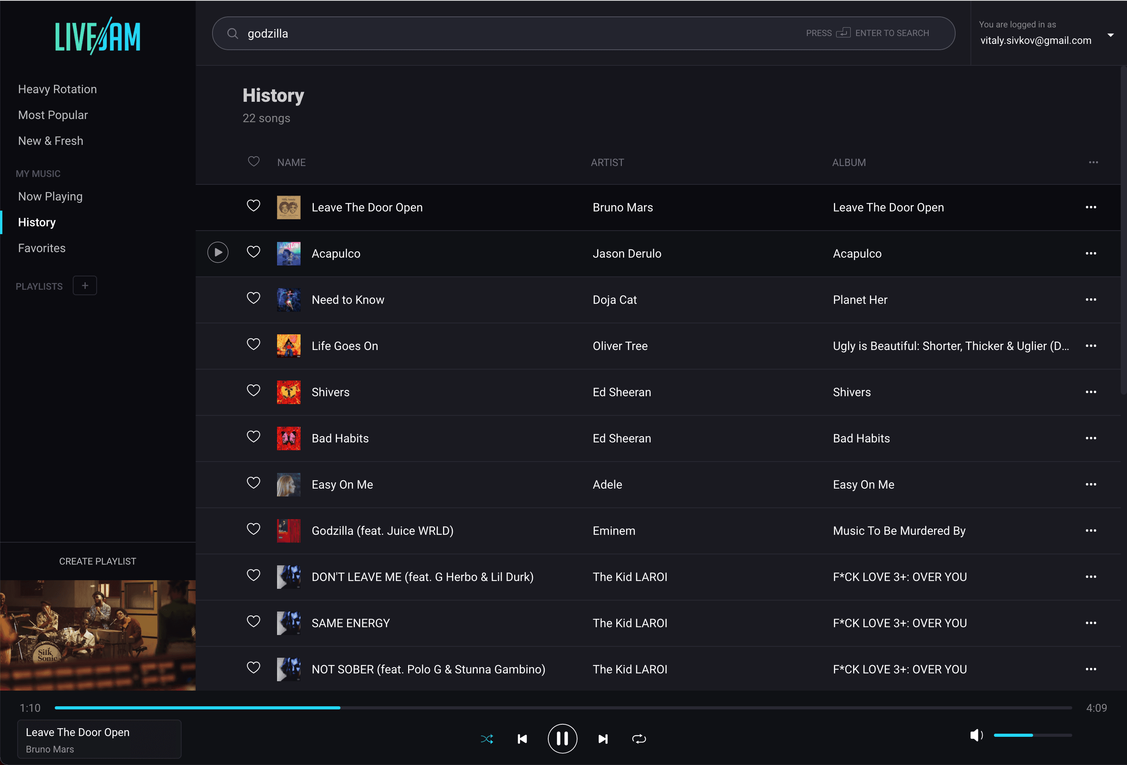
Task: Open more options for DON'T LEAVE ME
Action: click(1091, 577)
